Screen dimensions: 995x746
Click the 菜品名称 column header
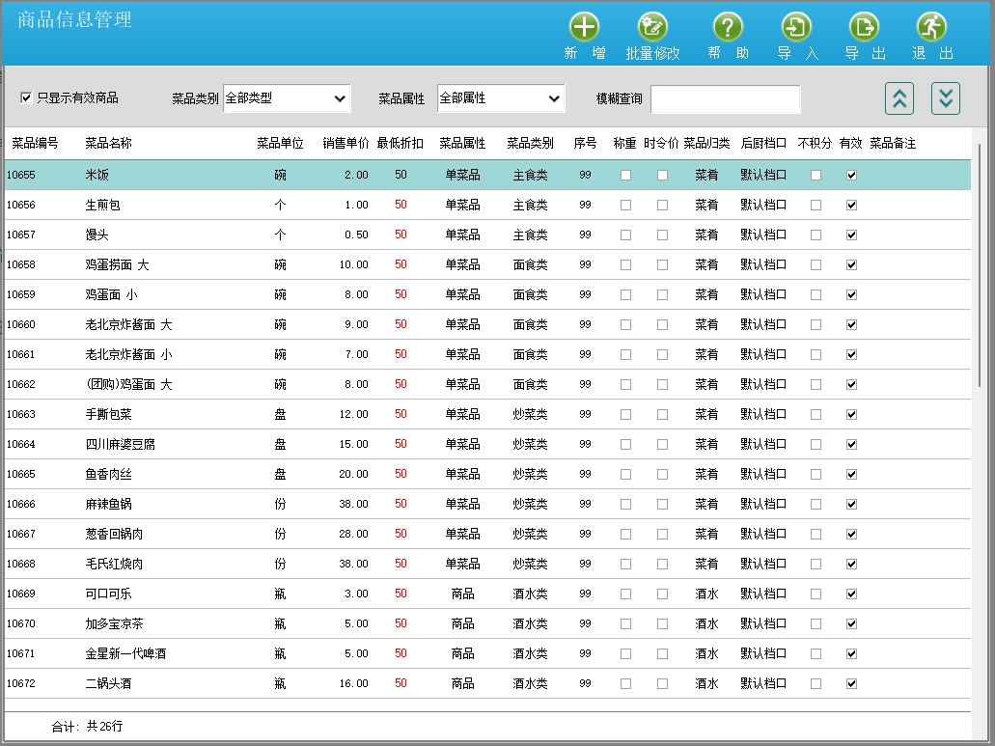108,144
